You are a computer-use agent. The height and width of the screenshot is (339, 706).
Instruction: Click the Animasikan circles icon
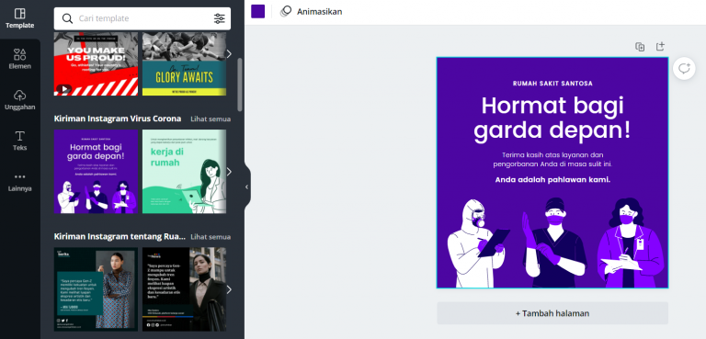(x=286, y=11)
